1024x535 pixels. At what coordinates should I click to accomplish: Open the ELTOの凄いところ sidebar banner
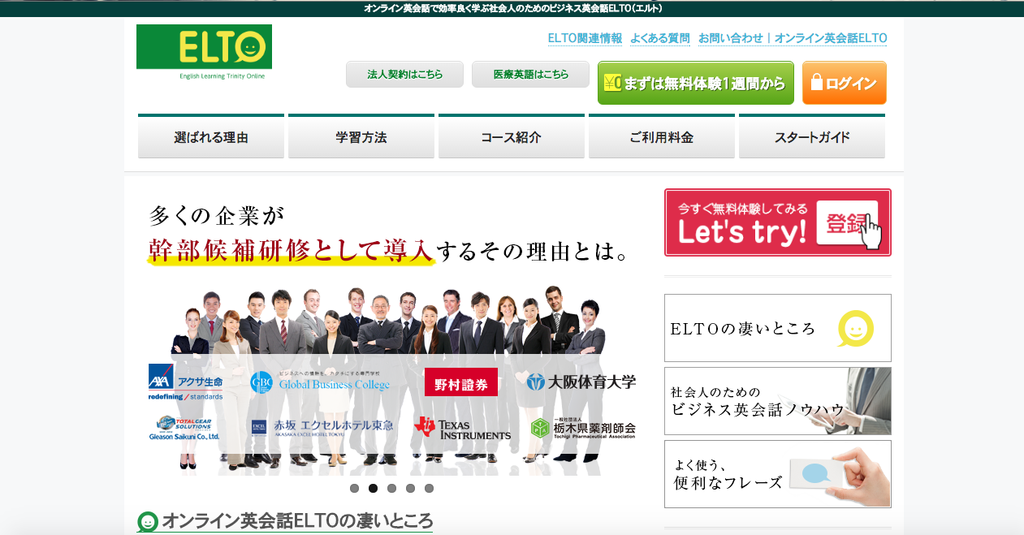click(x=778, y=328)
